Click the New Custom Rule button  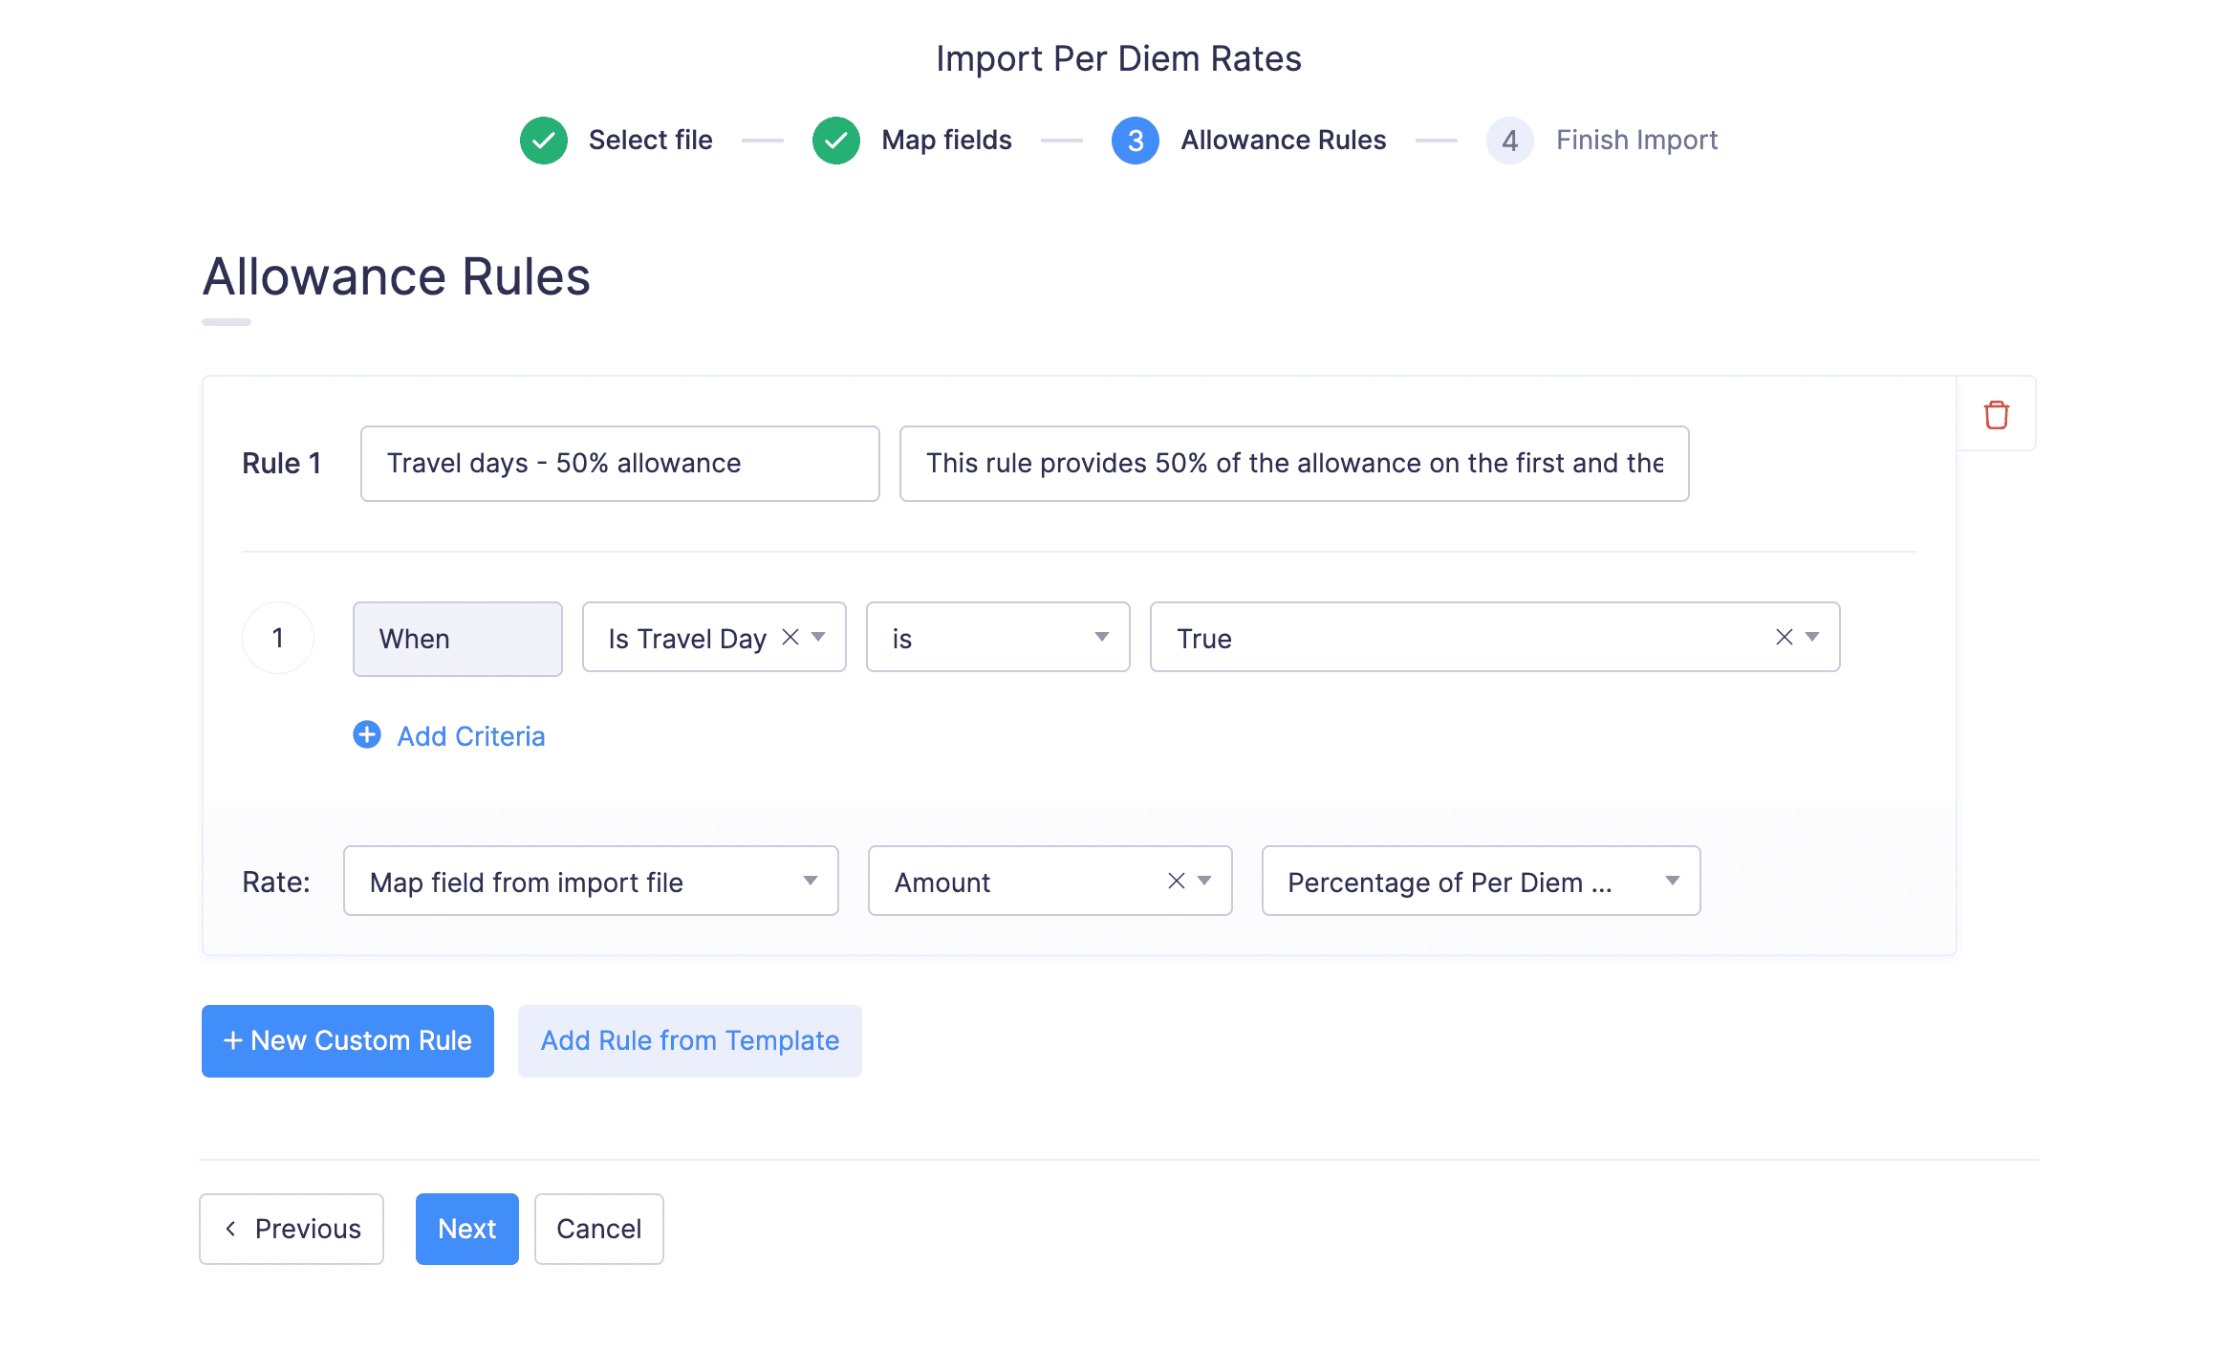[347, 1041]
